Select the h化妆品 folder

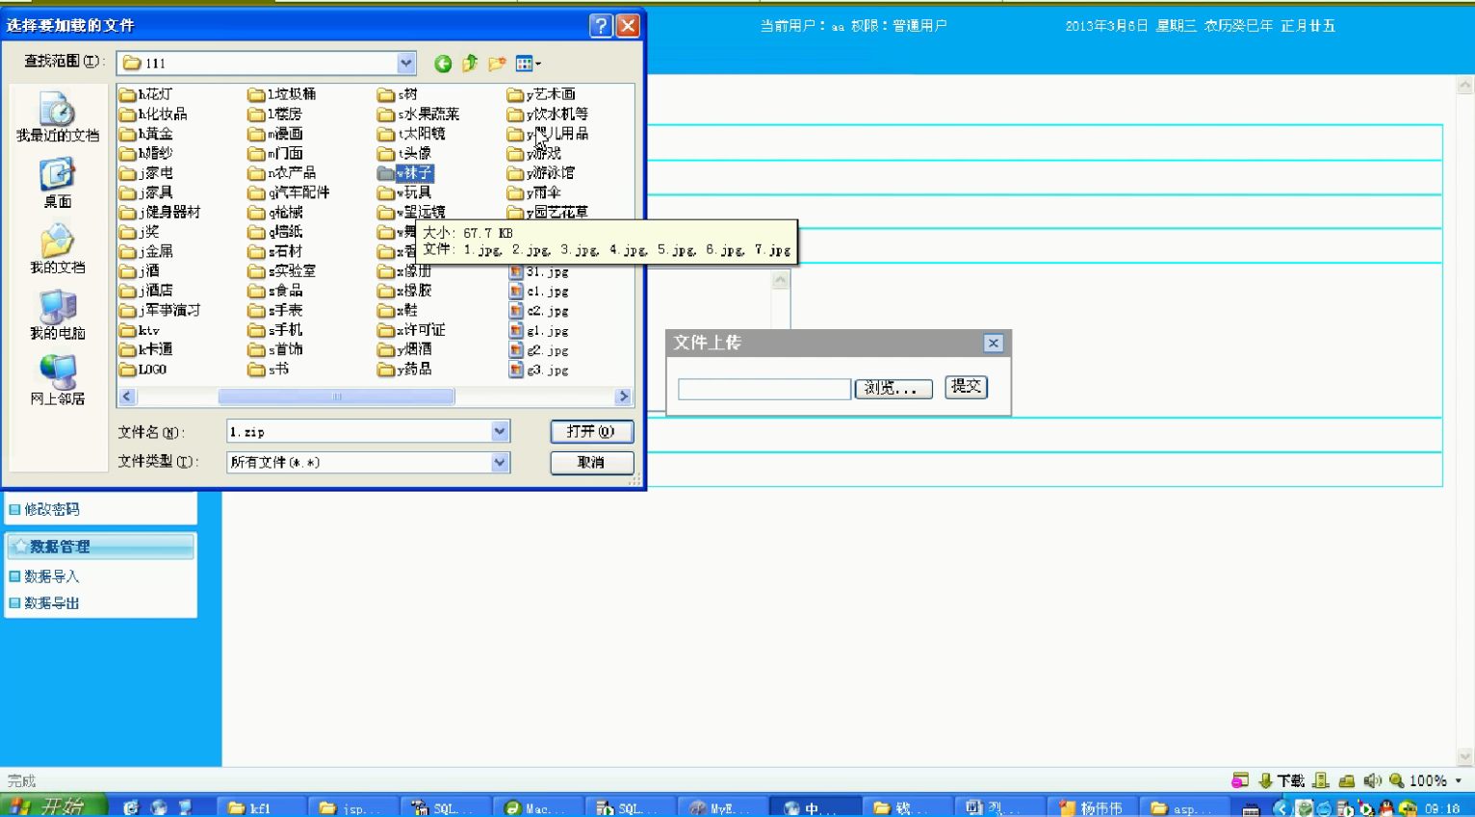pyautogui.click(x=154, y=114)
